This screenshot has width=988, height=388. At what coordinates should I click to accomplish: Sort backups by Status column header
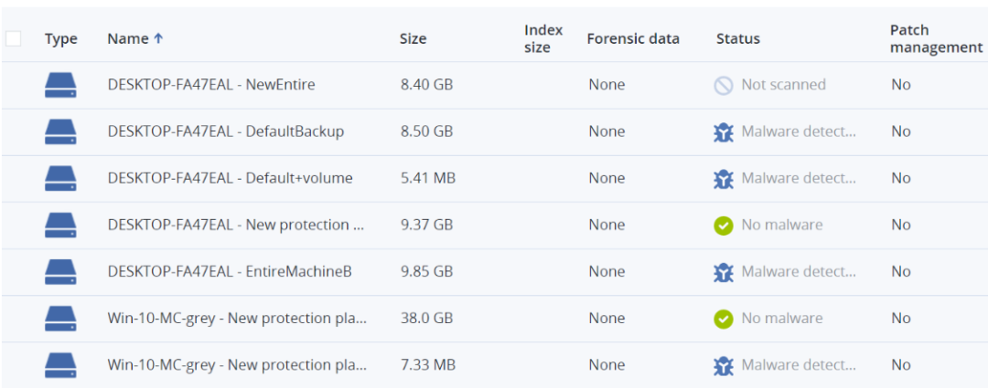[x=737, y=38]
